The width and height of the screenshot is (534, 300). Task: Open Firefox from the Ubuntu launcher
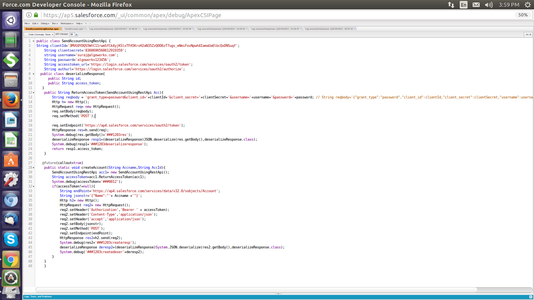pyautogui.click(x=11, y=100)
